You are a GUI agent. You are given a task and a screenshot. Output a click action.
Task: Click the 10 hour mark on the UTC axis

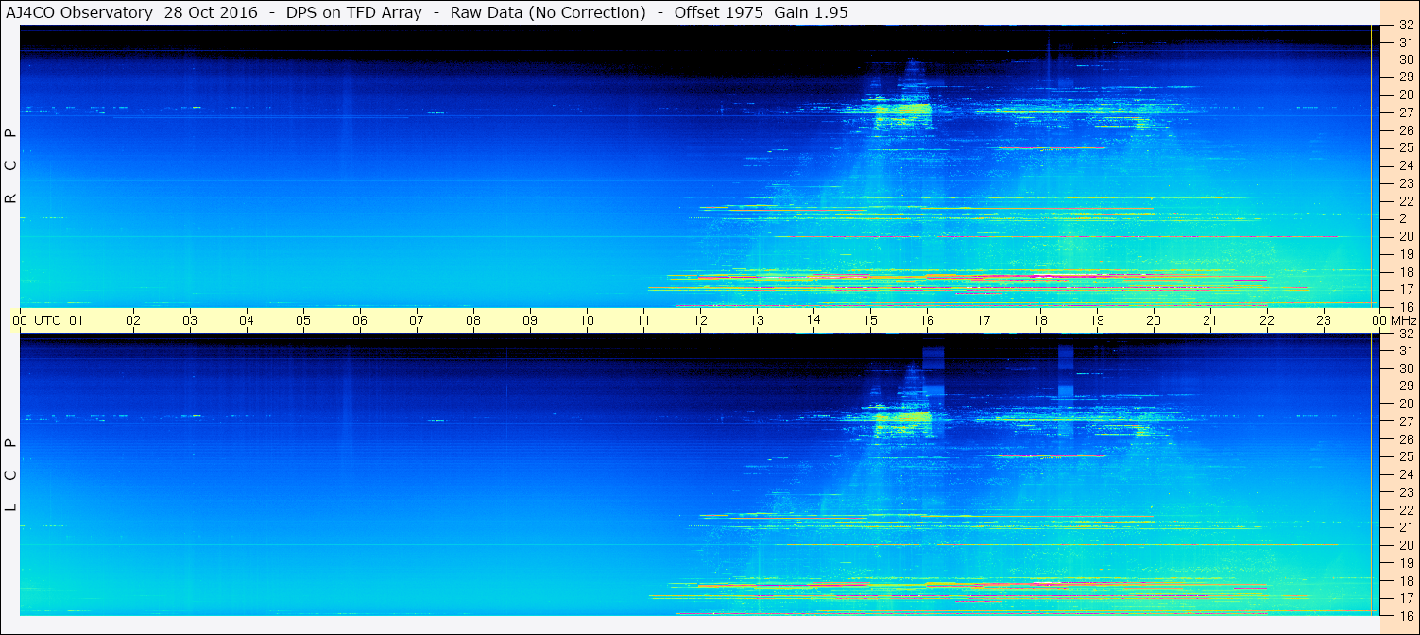click(587, 320)
